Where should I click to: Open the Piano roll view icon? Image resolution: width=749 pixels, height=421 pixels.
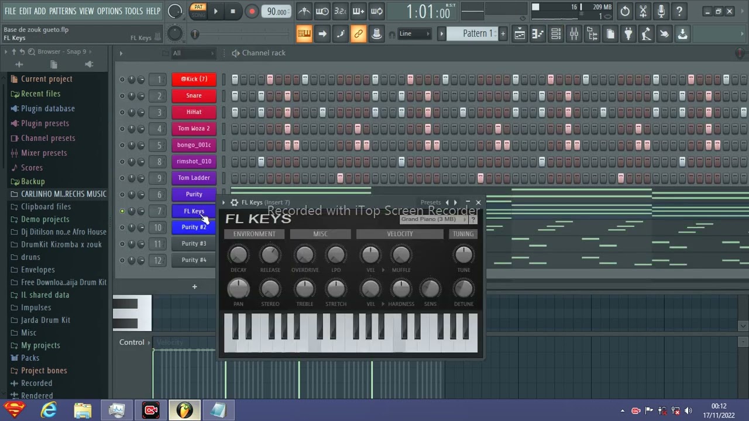tap(538, 34)
